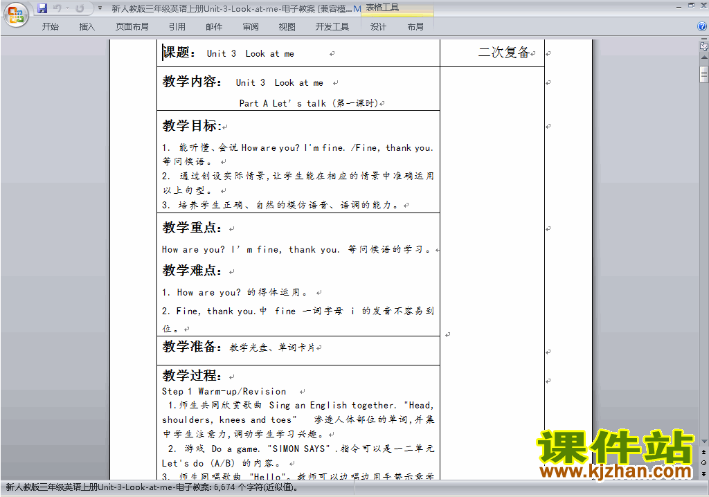
Task: Open the 开始 ribbon tab
Action: tap(50, 27)
